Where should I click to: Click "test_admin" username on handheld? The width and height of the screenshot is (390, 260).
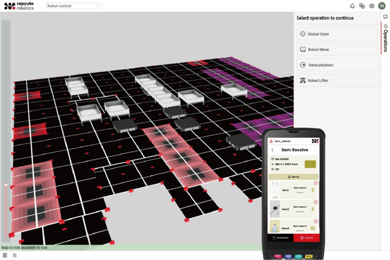283,141
